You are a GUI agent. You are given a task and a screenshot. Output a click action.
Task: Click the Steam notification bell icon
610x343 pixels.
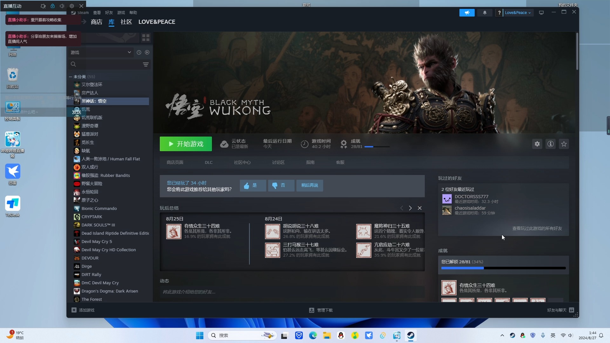point(485,12)
